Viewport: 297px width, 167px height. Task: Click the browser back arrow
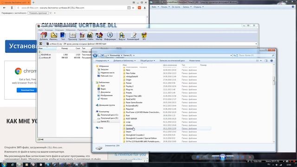coord(4,8)
